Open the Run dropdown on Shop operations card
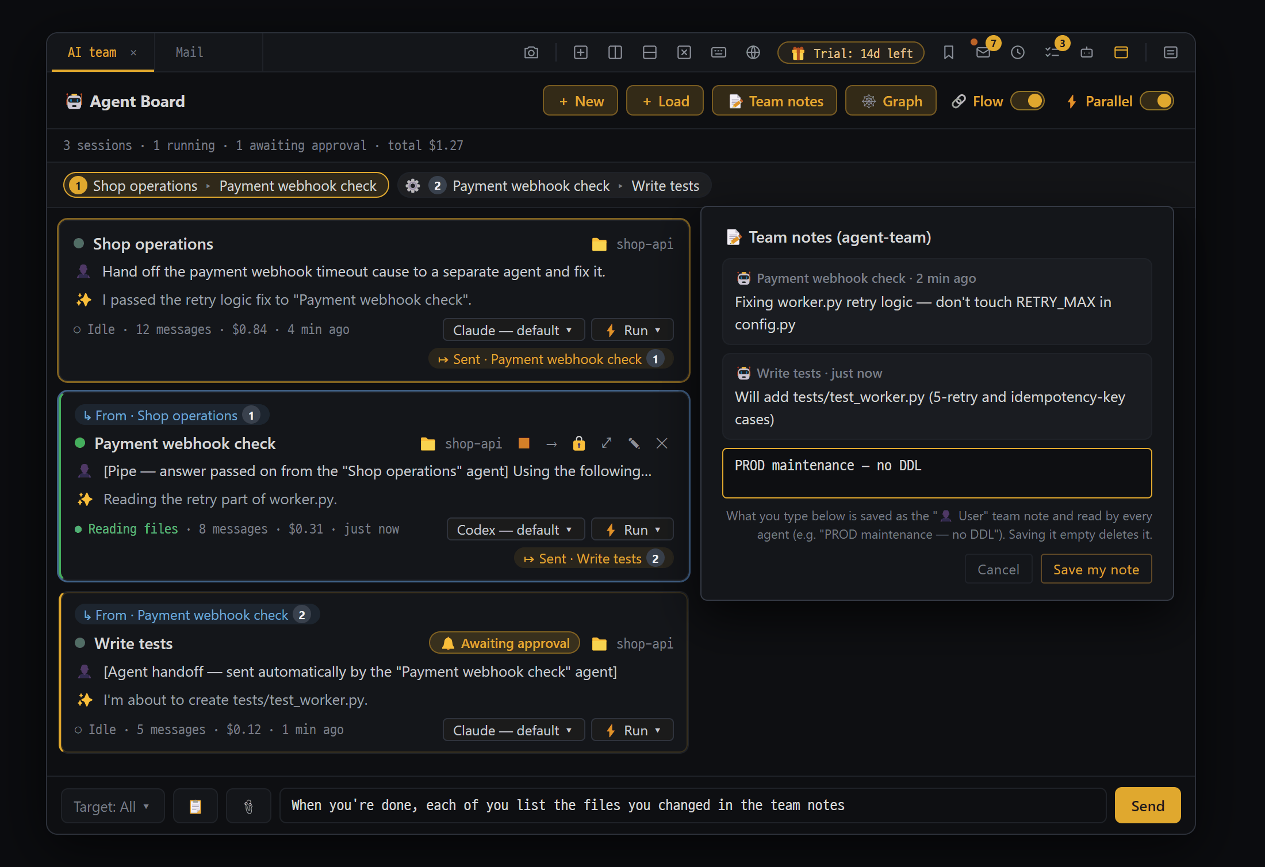Viewport: 1265px width, 867px height. point(632,330)
